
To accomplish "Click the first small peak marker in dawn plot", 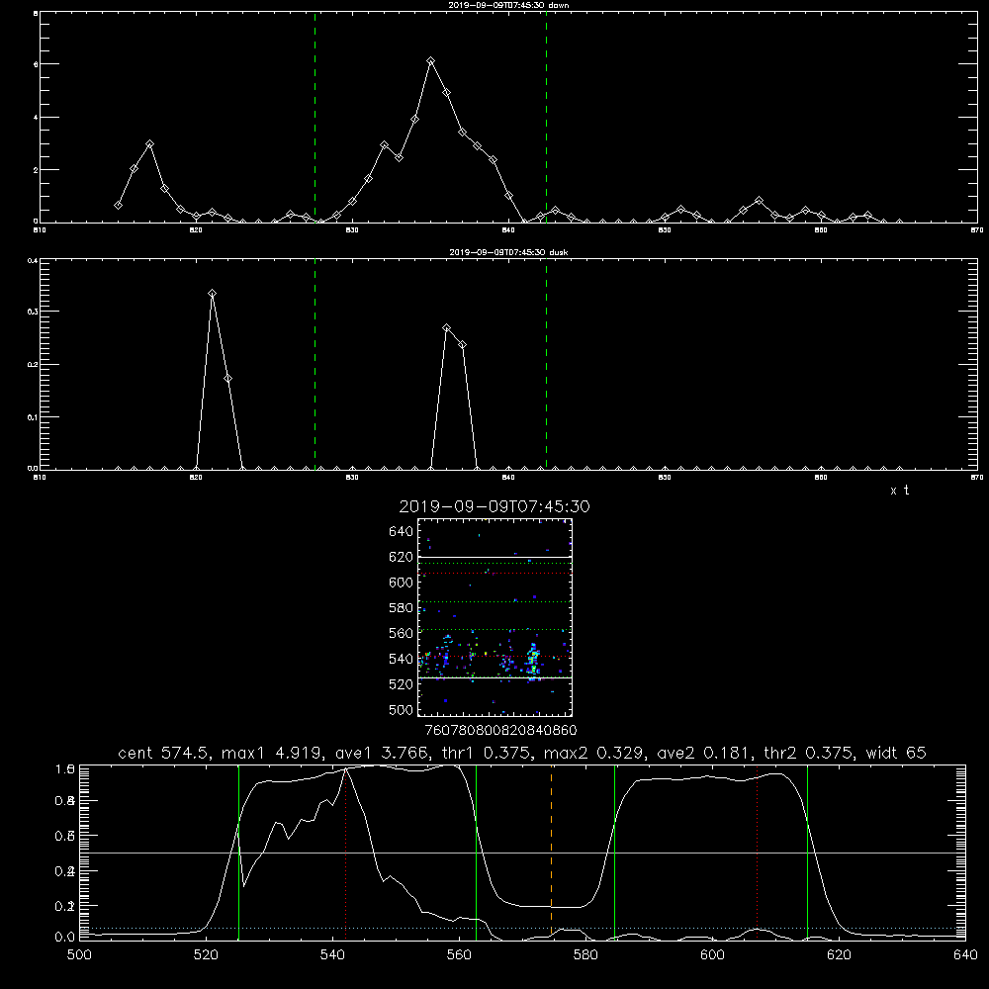I will pos(149,144).
